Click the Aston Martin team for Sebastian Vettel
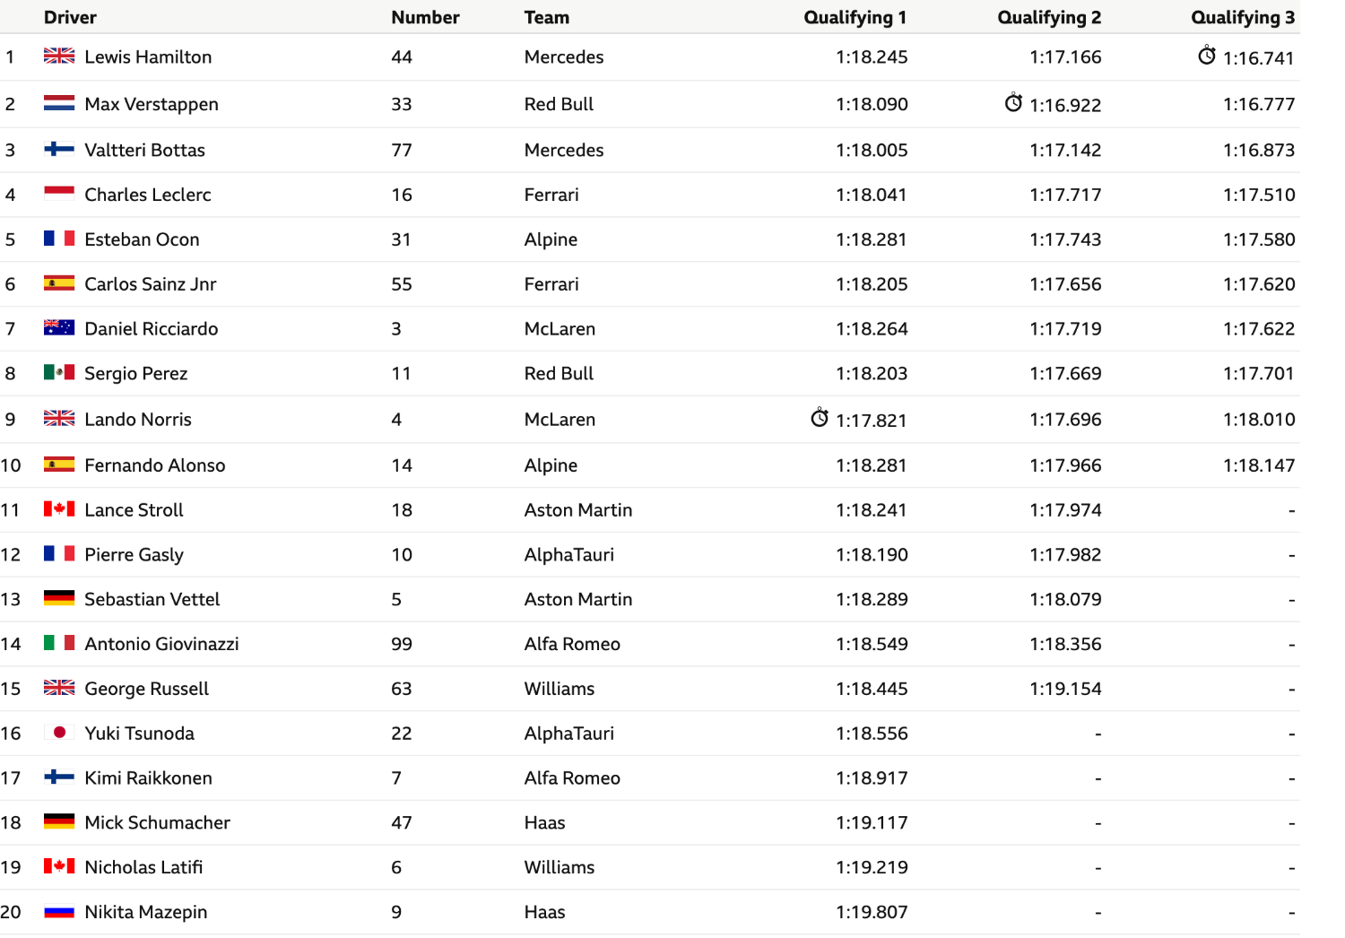Image resolution: width=1345 pixels, height=938 pixels. [x=578, y=599]
